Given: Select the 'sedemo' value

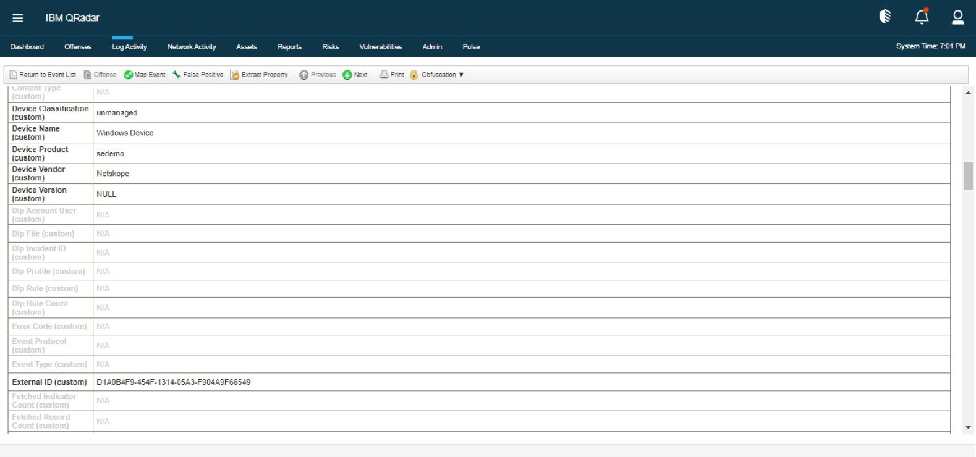Looking at the screenshot, I should pyautogui.click(x=110, y=153).
